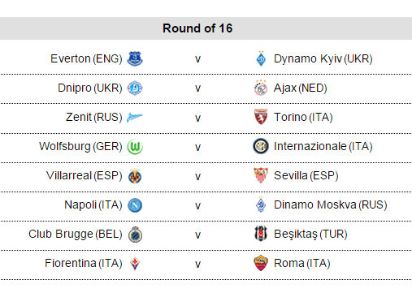Select the Sevilla (ESP) team name
Screen dimensions: 412x297
click(x=306, y=175)
